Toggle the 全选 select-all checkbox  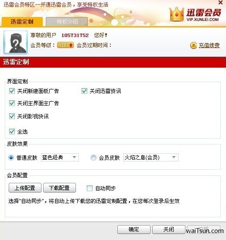coord(12,131)
